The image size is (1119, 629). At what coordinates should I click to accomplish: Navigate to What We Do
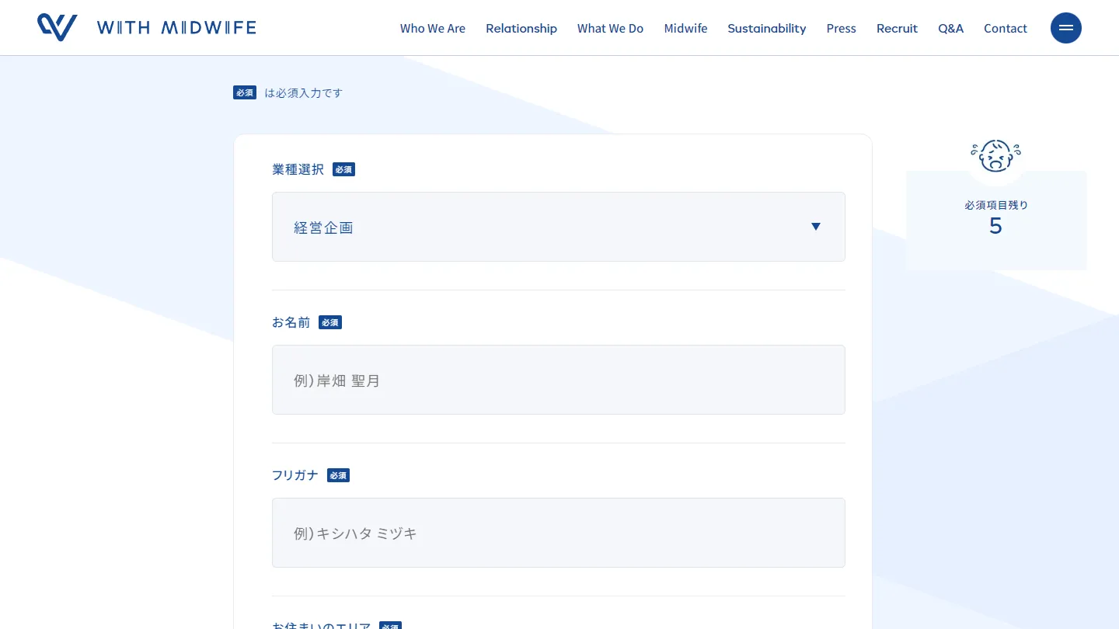pos(610,29)
